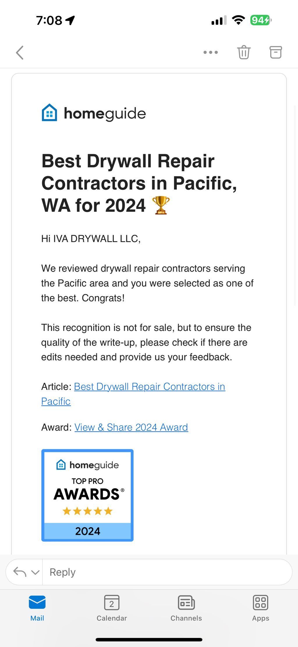The width and height of the screenshot is (298, 647).
Task: Tap the homeguide house logo
Action: click(x=49, y=113)
